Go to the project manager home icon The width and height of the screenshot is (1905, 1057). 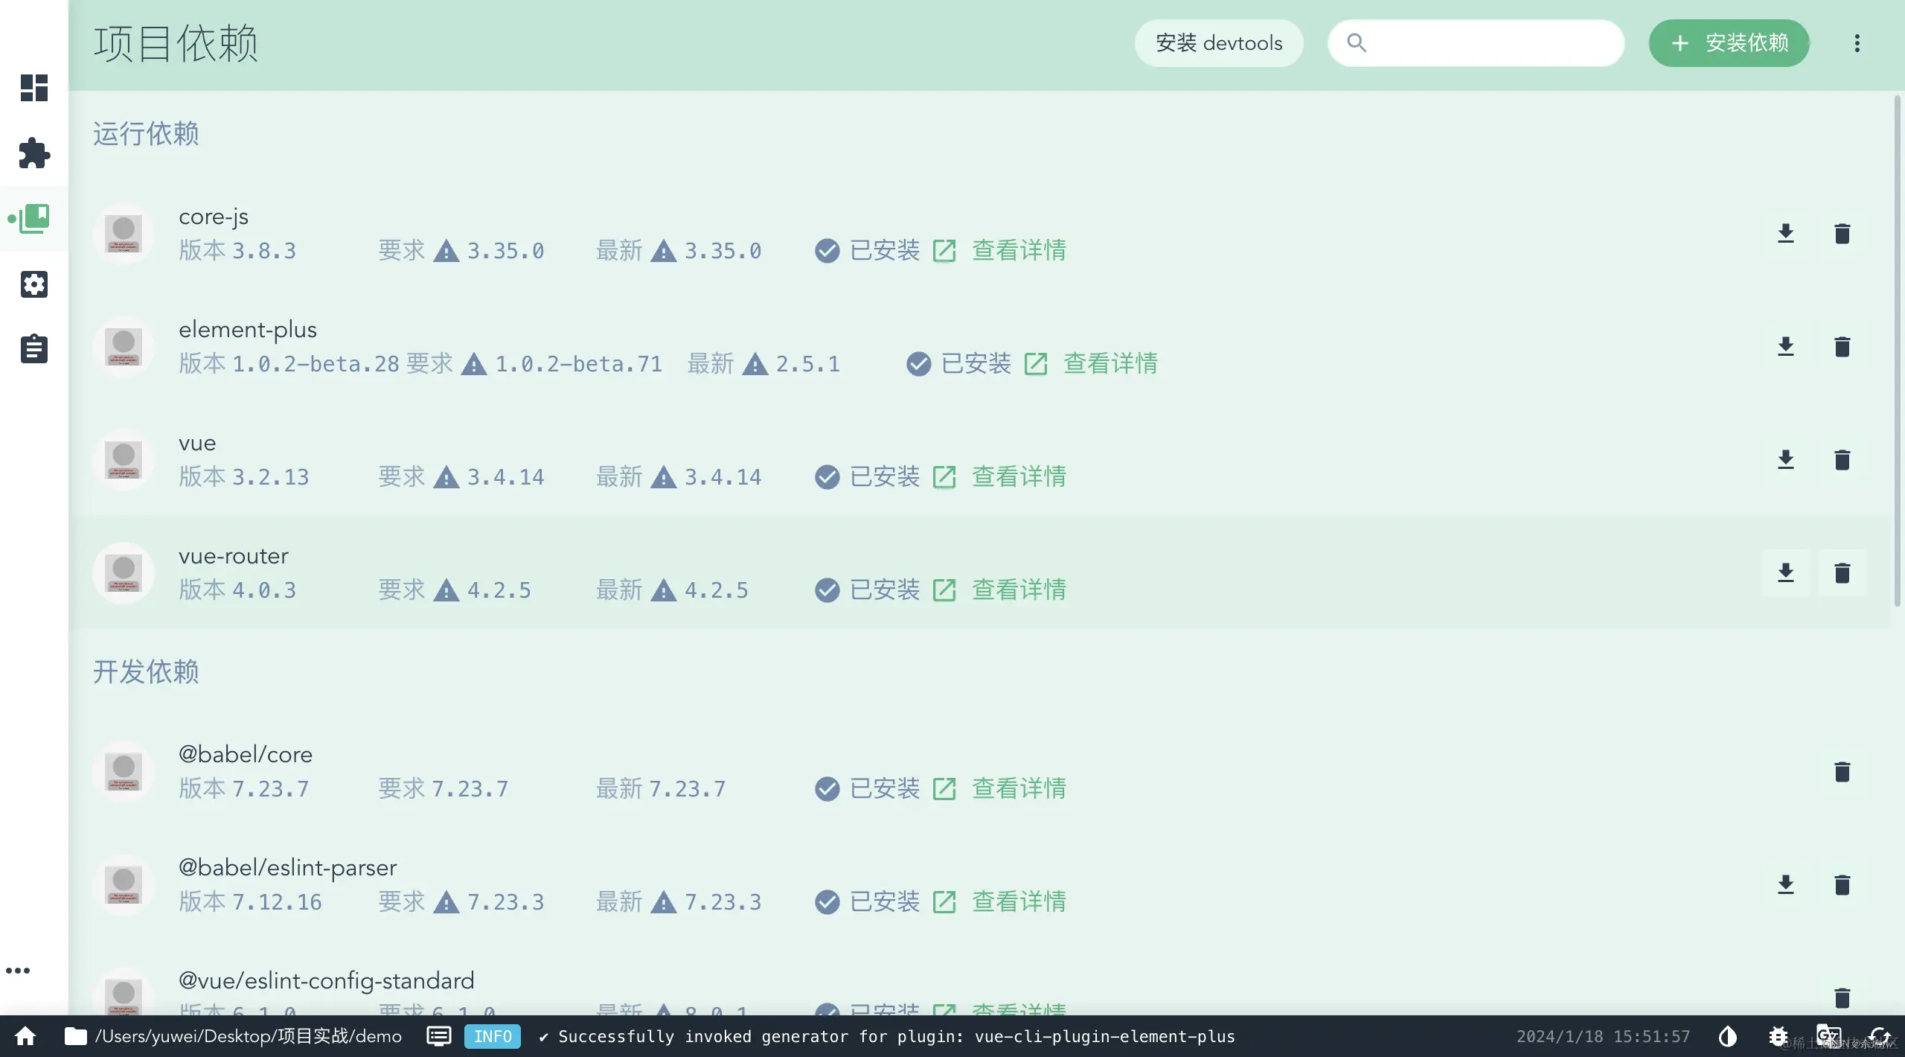pyautogui.click(x=25, y=1036)
